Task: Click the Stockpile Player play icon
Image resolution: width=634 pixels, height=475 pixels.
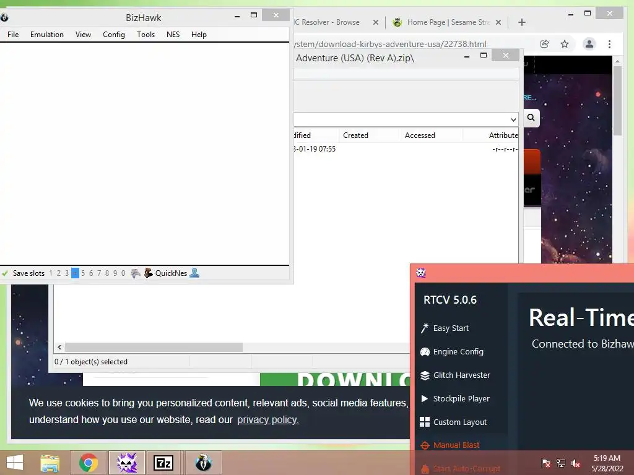Action: (425, 399)
